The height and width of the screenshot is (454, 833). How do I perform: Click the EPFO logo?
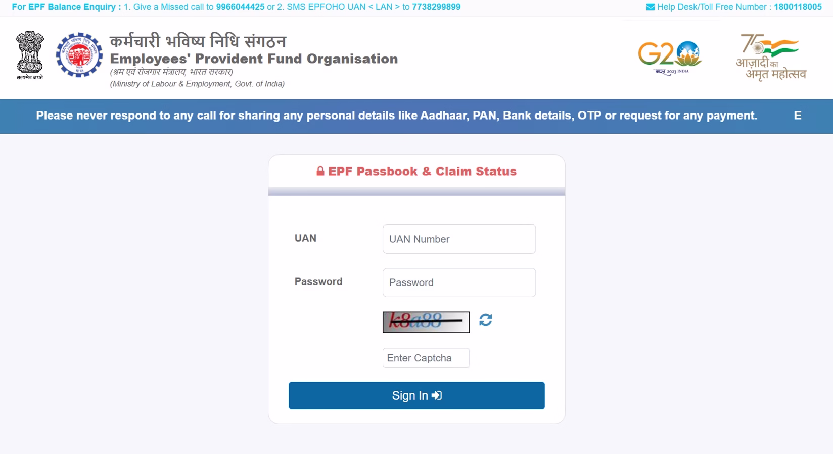79,55
